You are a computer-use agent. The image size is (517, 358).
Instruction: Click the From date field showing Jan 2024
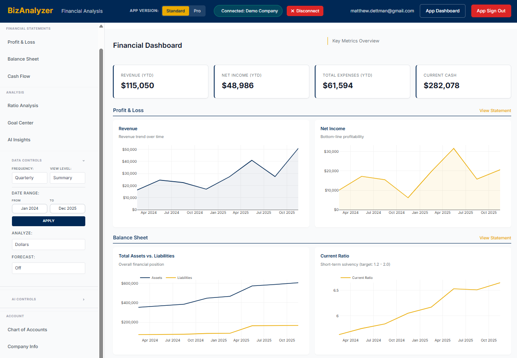[x=29, y=208]
